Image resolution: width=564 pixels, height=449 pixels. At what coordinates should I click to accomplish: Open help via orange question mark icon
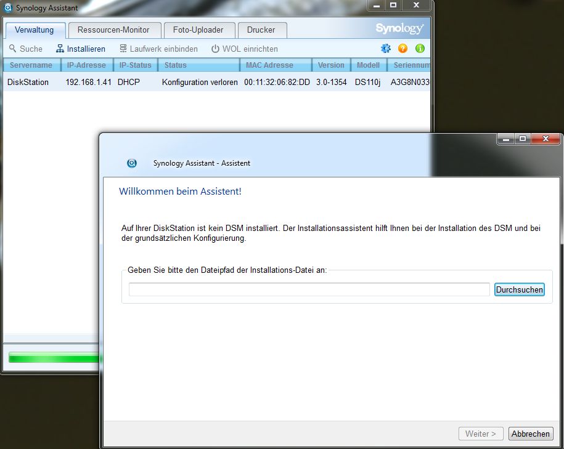click(x=403, y=49)
